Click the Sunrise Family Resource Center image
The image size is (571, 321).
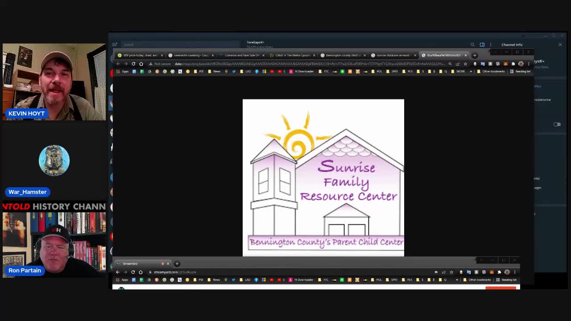click(x=323, y=178)
